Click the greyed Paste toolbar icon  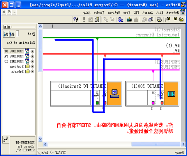point(144,19)
